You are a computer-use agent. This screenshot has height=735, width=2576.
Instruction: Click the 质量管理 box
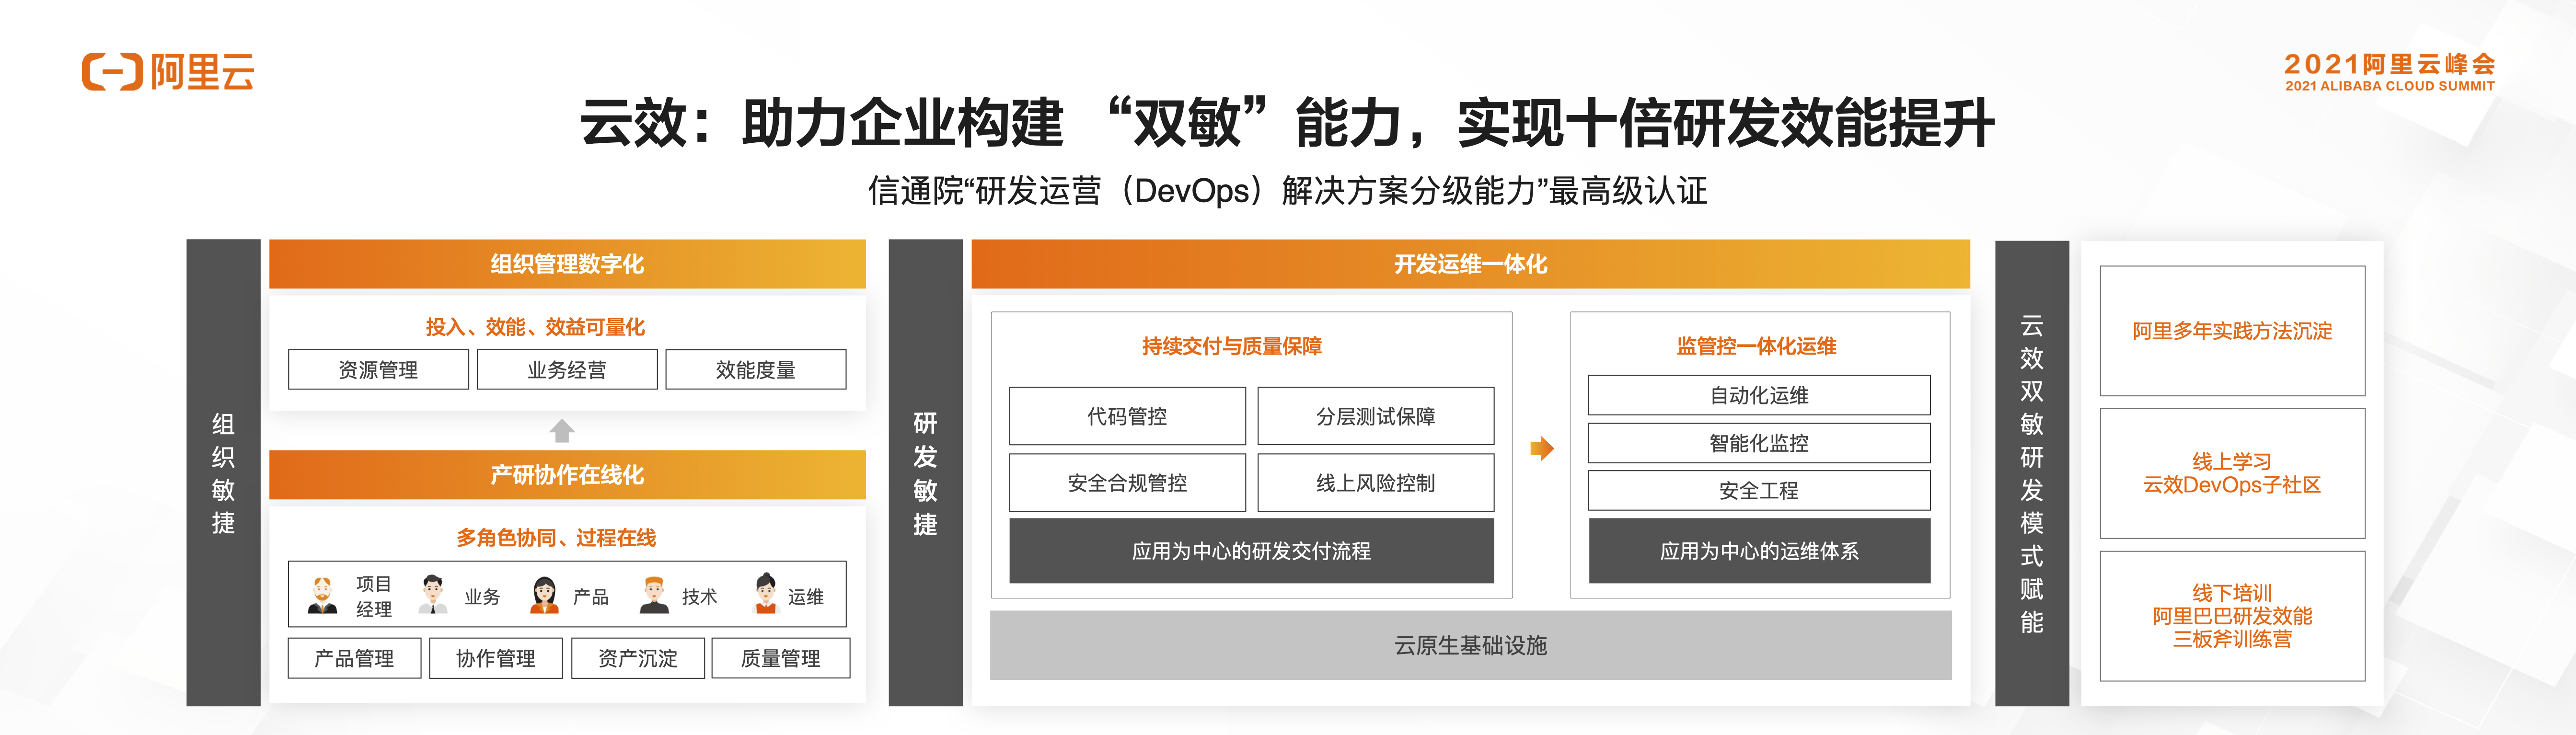[780, 658]
